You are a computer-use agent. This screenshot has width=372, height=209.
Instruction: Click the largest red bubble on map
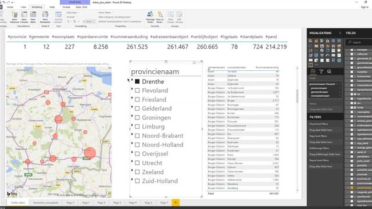click(x=90, y=153)
